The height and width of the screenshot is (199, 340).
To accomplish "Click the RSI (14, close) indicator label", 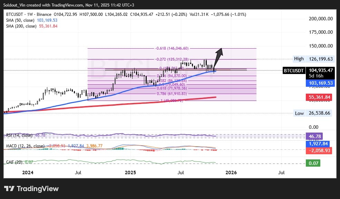I will [x=19, y=135].
